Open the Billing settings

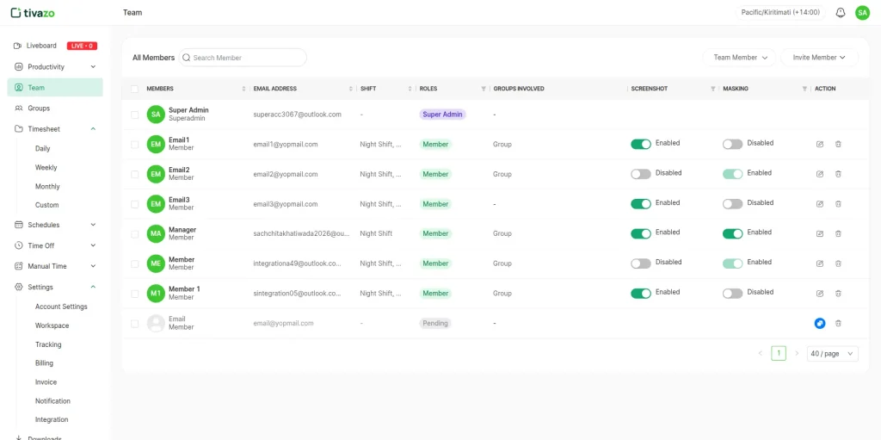(x=45, y=363)
